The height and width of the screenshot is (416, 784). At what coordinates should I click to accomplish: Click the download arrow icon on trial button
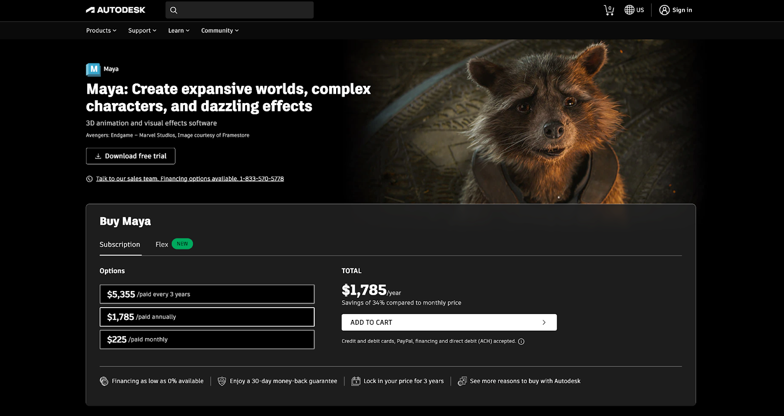tap(98, 156)
